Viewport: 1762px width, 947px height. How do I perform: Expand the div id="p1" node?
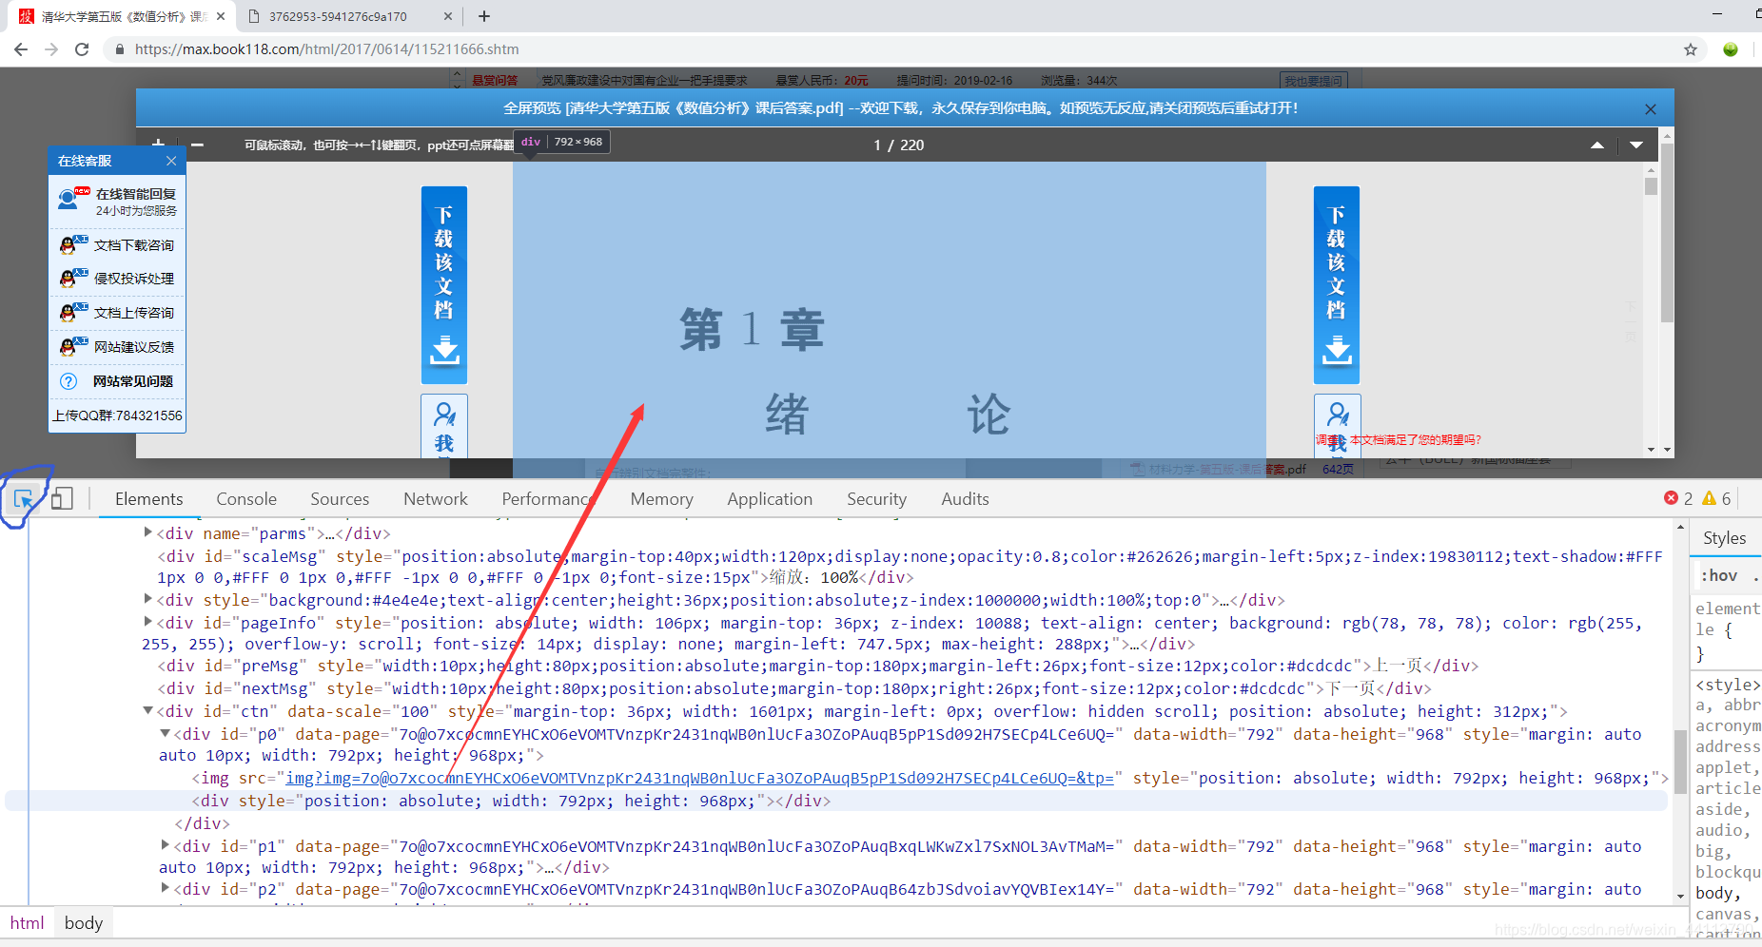pos(165,845)
